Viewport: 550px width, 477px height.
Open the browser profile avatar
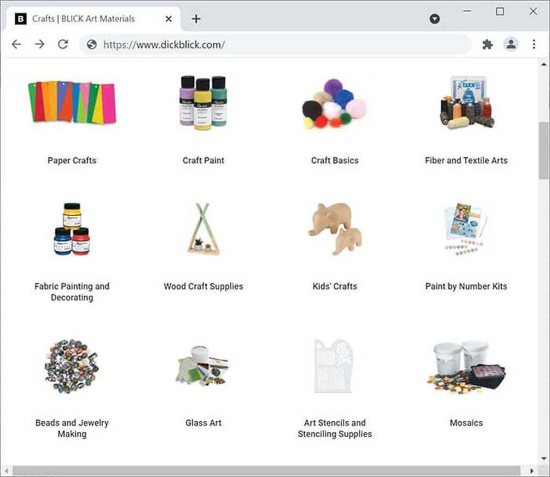pyautogui.click(x=511, y=44)
